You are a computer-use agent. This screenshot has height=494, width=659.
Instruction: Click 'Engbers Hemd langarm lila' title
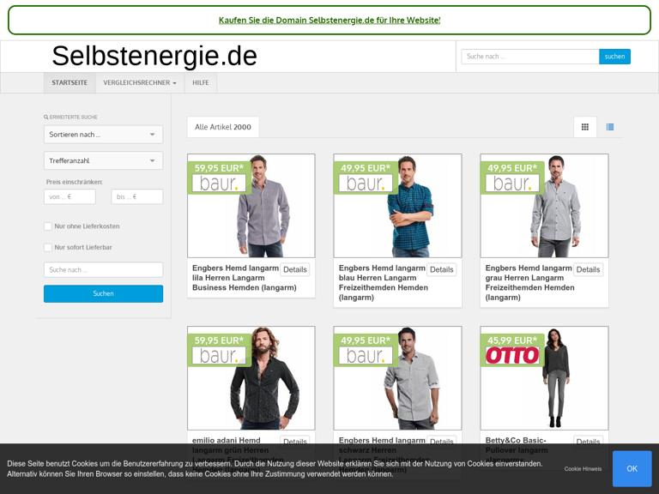click(245, 278)
